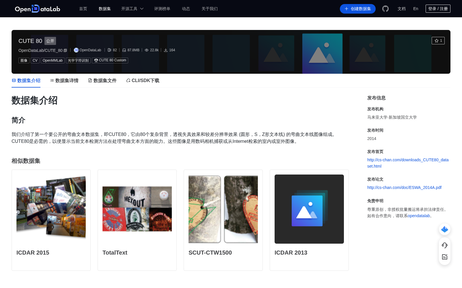Switch to the 数据集介绍 tab
Image resolution: width=462 pixels, height=288 pixels.
click(x=26, y=81)
